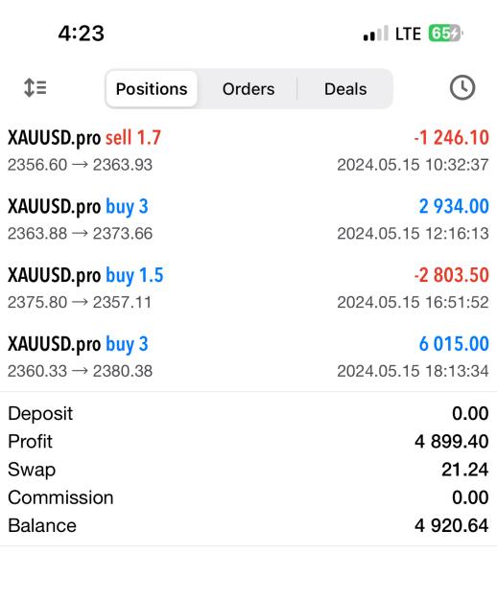The image size is (497, 599).
Task: Tap the 4:23 clock in status bar
Action: pos(81,34)
